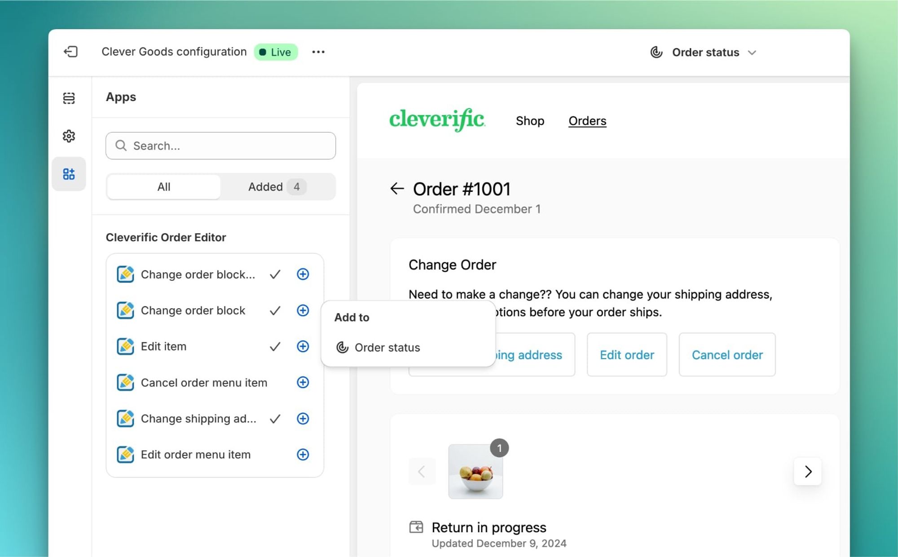Click plus icon for Change shipping address block

coord(303,419)
